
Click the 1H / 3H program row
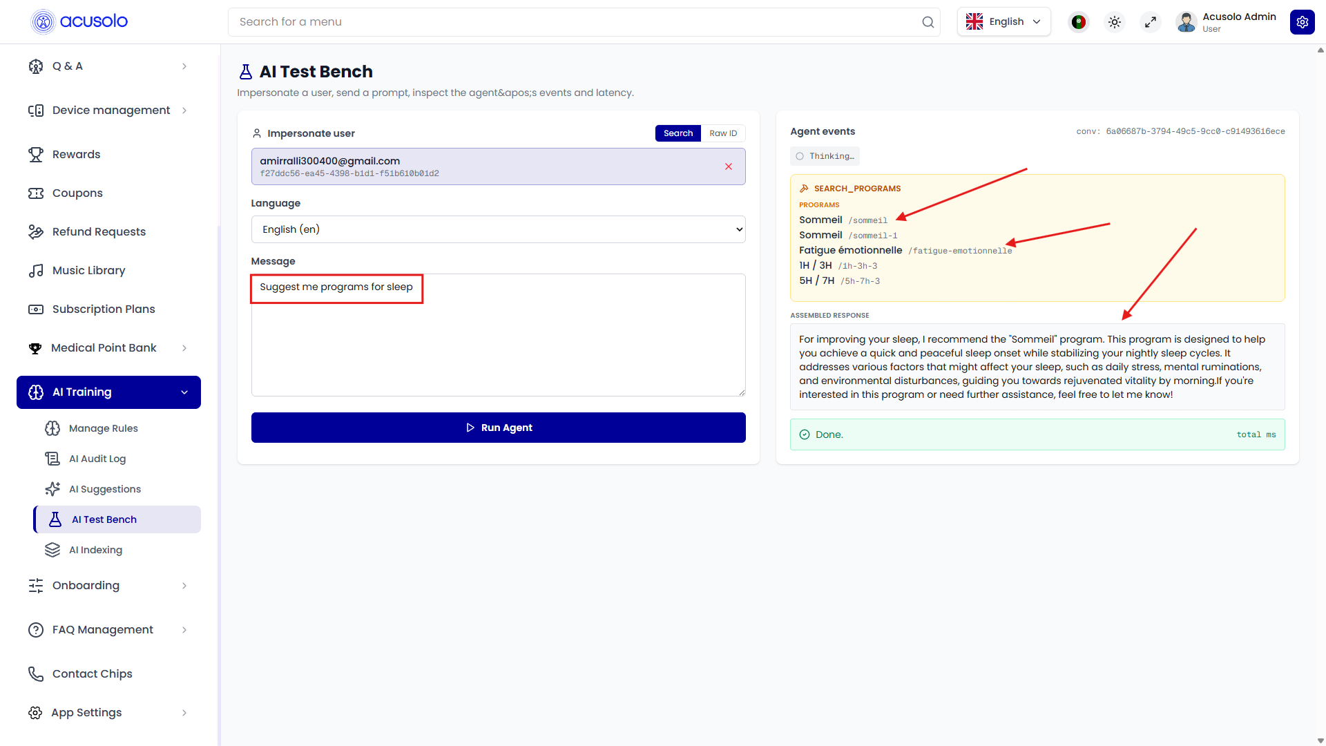pos(838,266)
